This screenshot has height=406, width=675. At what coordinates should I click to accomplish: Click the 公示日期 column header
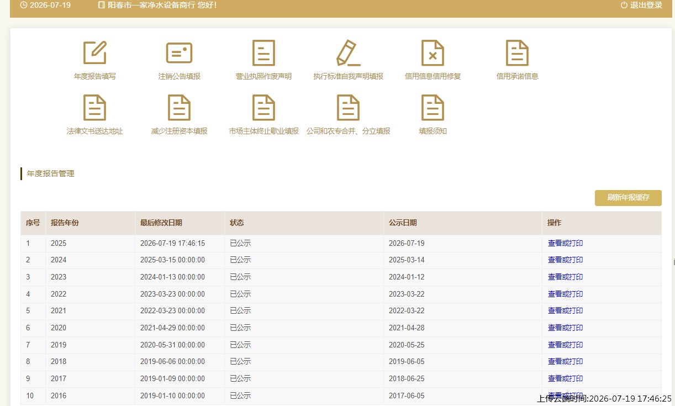click(403, 223)
